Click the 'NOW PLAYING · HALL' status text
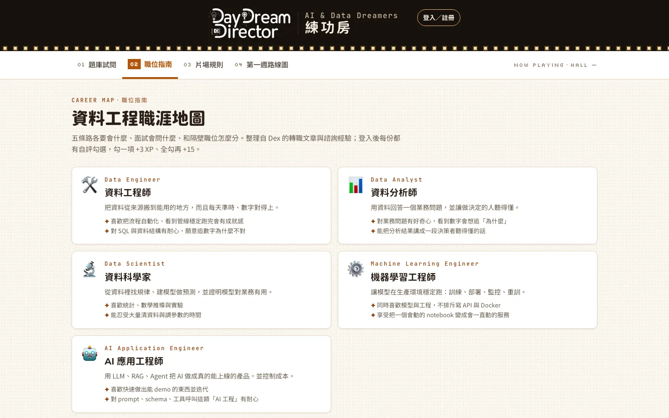 pyautogui.click(x=555, y=65)
